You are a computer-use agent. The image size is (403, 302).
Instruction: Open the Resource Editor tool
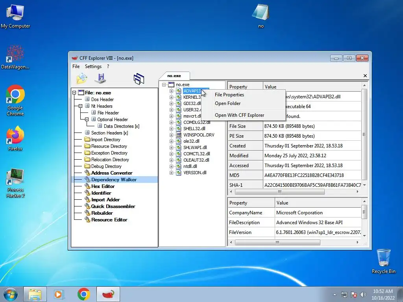pyautogui.click(x=109, y=219)
